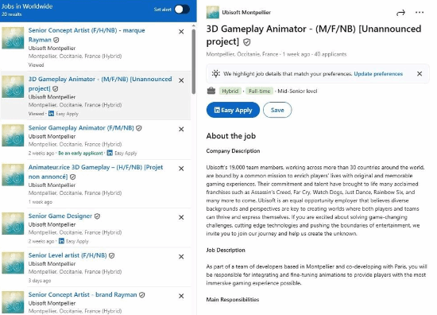Click the Easy Apply button
437x315 pixels.
click(233, 110)
